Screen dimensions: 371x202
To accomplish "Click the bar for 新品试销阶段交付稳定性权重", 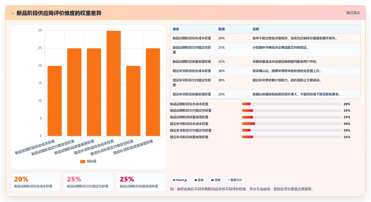I will 74,92.
